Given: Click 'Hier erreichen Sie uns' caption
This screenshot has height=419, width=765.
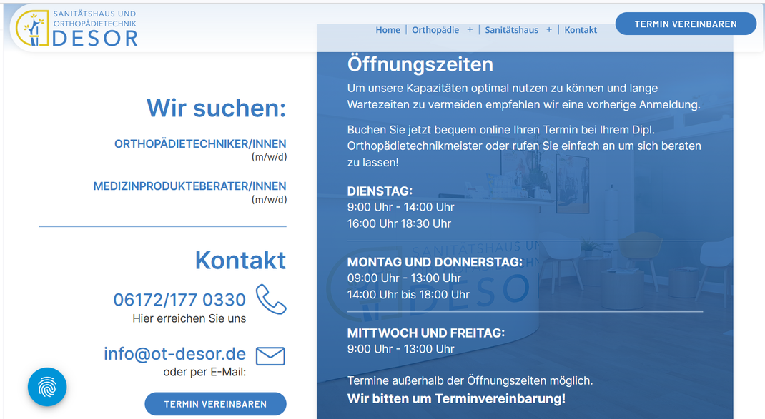Looking at the screenshot, I should coord(189,318).
